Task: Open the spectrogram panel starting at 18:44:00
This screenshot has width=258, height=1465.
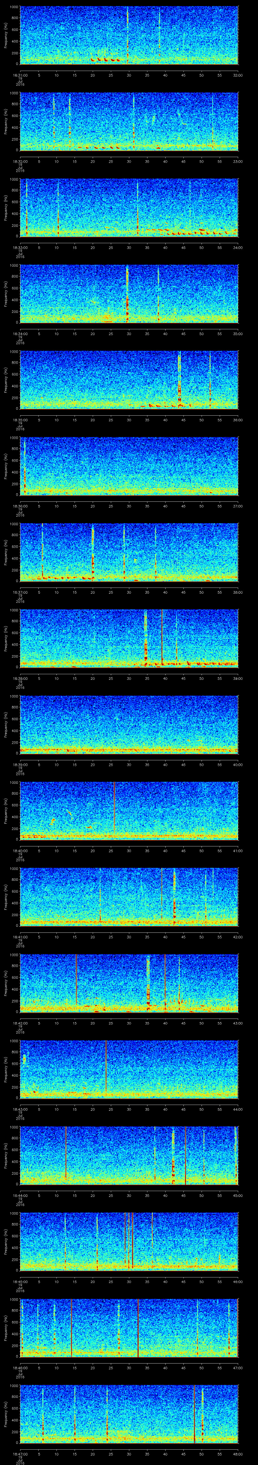Action: (129, 1156)
